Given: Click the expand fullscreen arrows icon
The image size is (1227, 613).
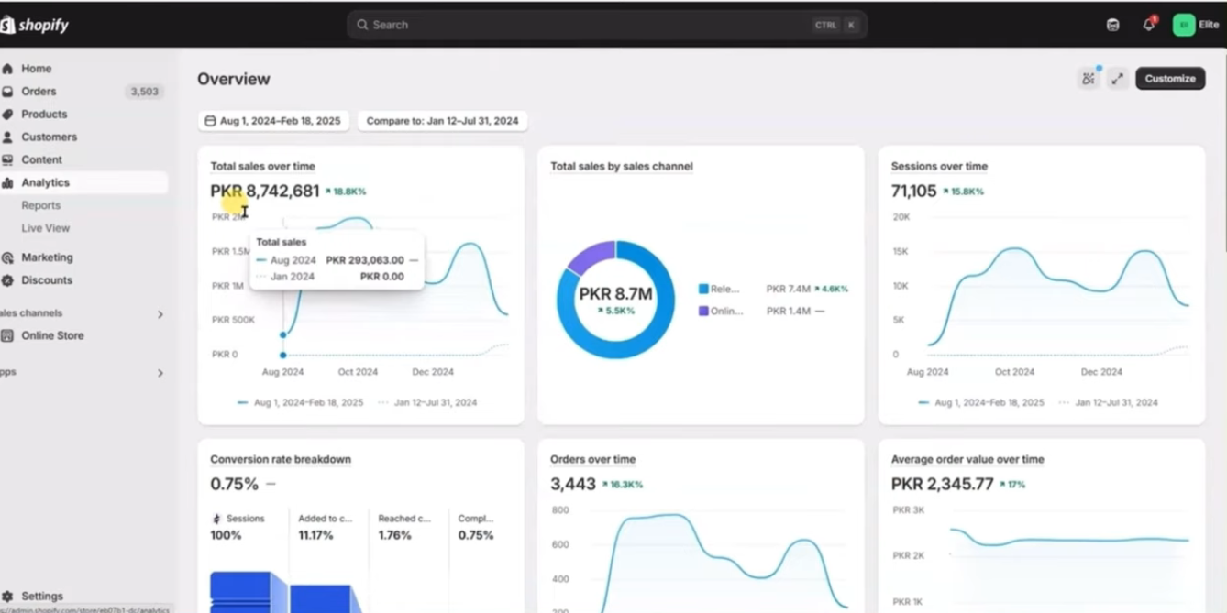Looking at the screenshot, I should coord(1117,79).
